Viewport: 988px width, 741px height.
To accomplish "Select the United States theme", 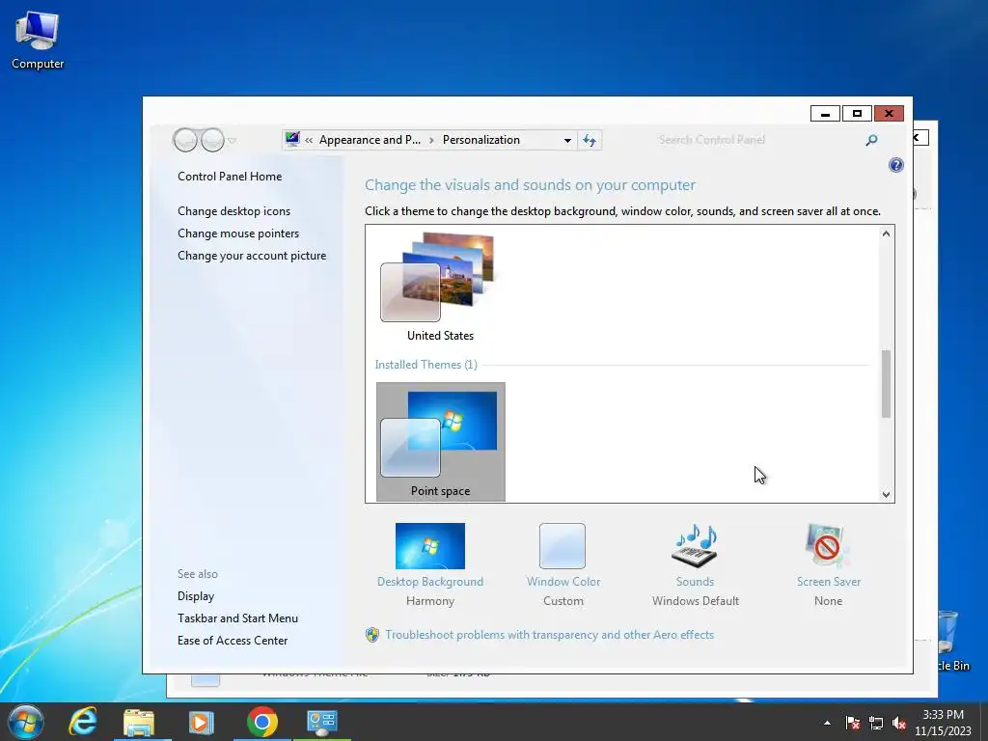I will (440, 288).
